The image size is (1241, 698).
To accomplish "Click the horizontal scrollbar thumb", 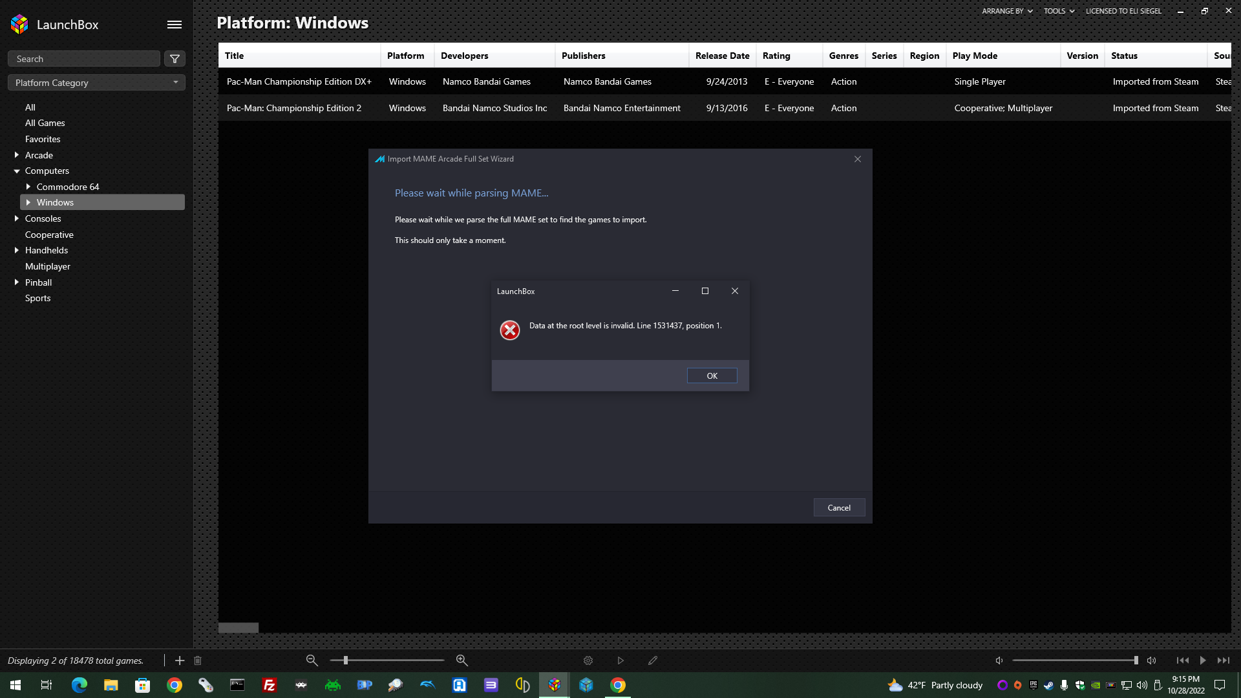I will (x=239, y=628).
